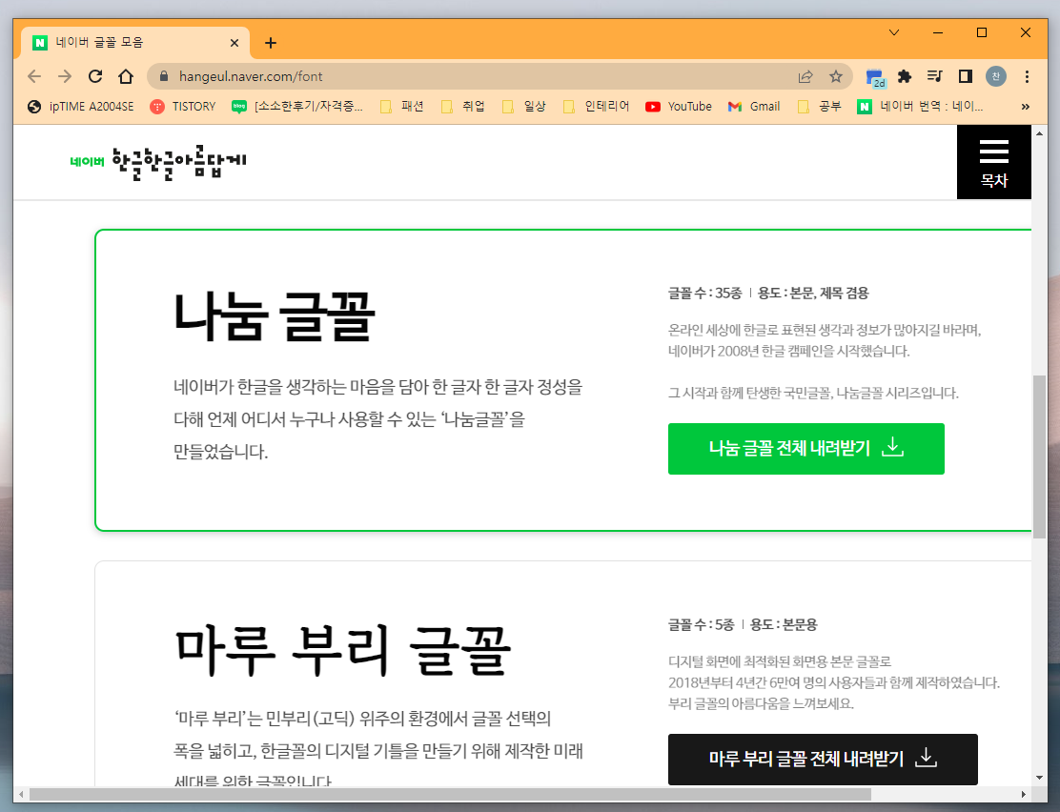This screenshot has width=1060, height=812.
Task: Expand the tab search chevron
Action: point(894,32)
